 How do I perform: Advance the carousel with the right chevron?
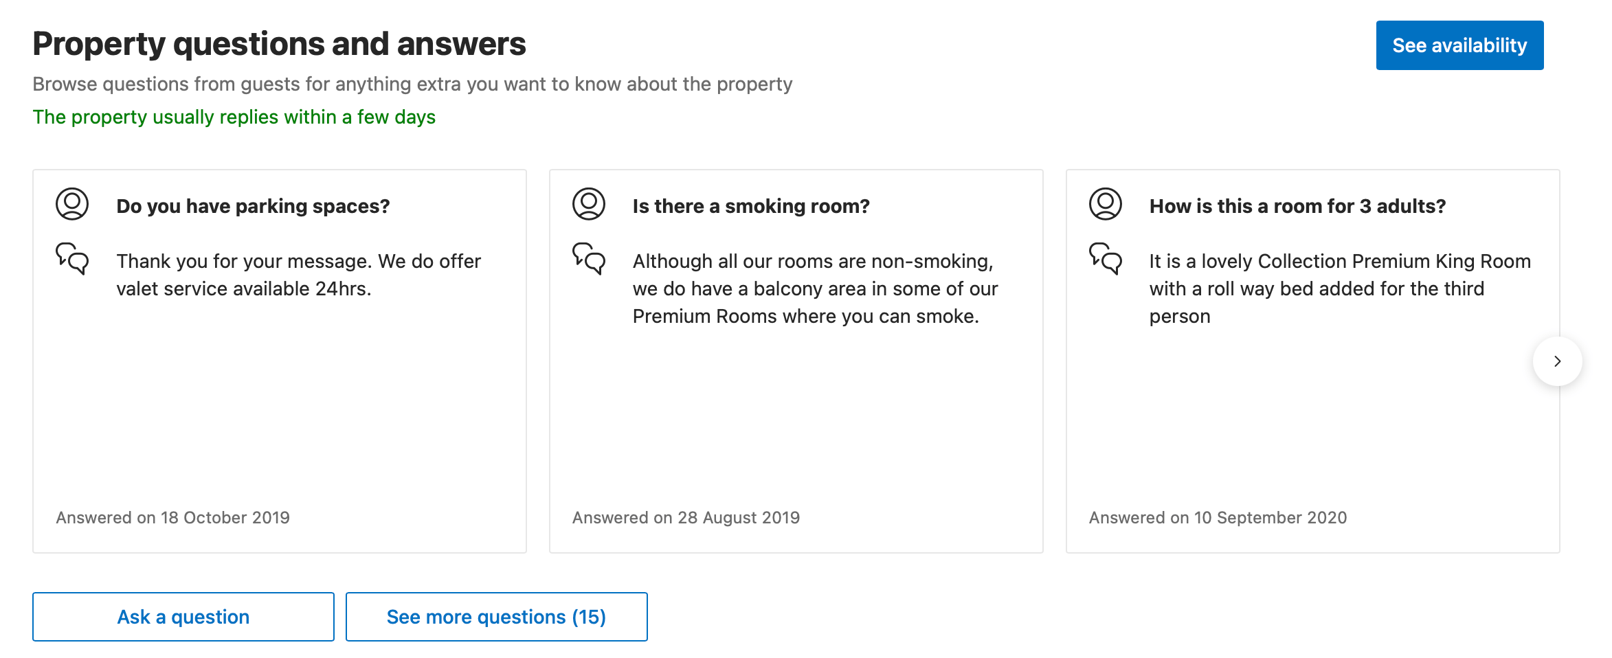click(x=1558, y=361)
